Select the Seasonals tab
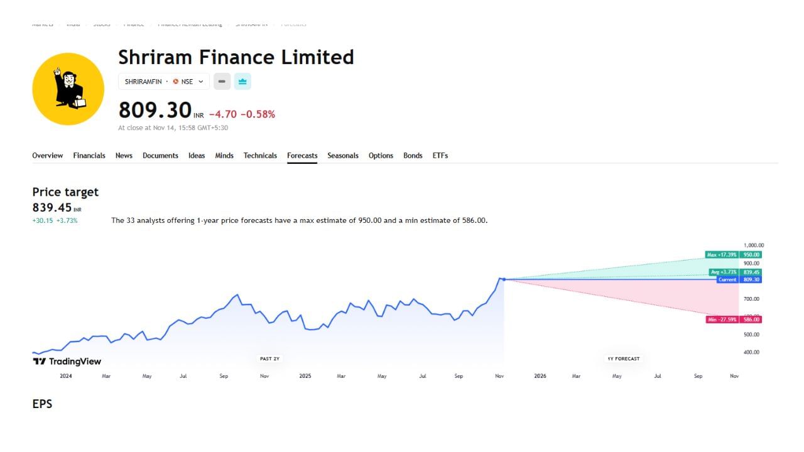 click(343, 156)
